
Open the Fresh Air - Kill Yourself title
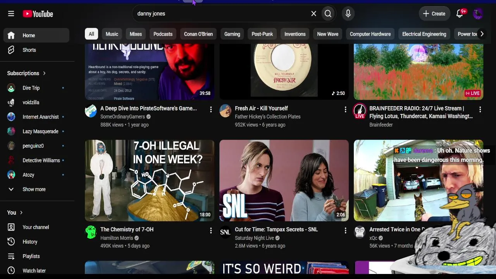click(261, 108)
